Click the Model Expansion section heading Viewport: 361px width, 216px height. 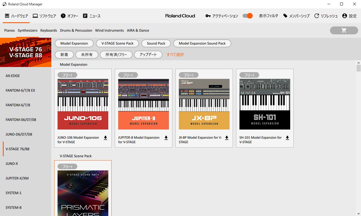[74, 64]
